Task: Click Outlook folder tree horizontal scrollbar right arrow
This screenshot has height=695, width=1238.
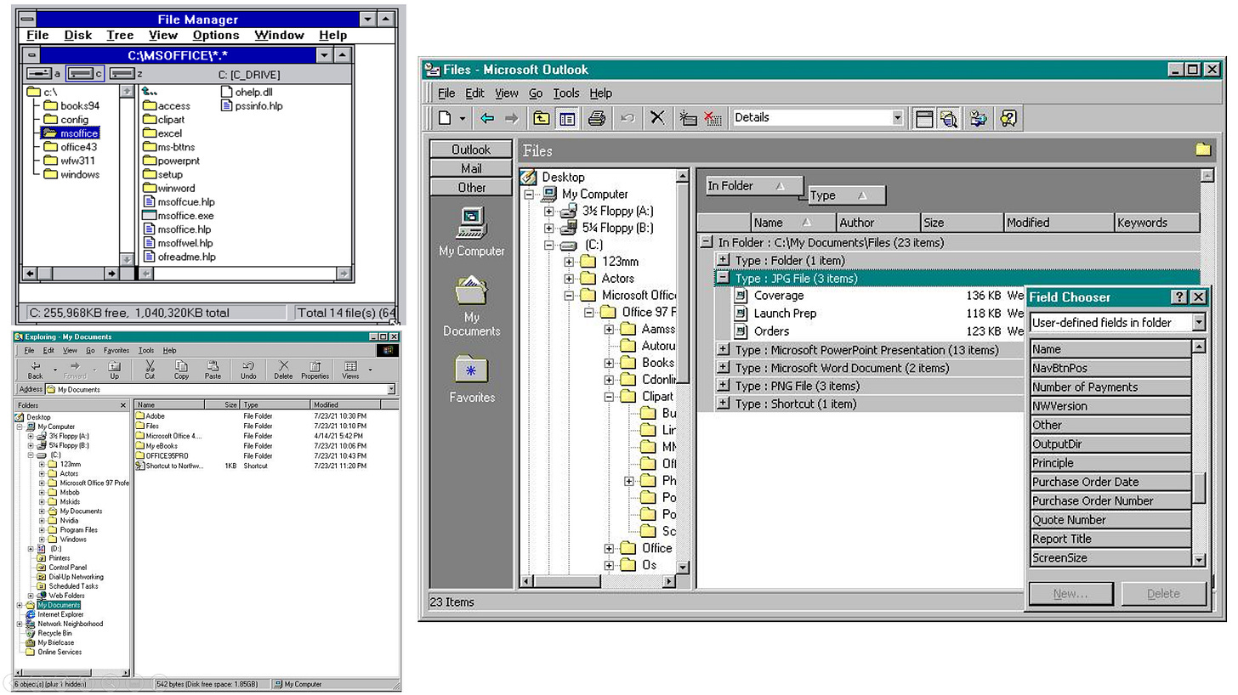Action: (670, 582)
